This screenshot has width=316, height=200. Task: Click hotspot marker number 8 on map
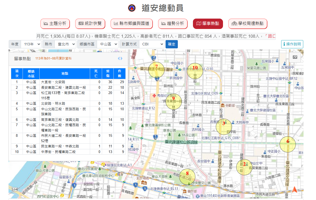coord(187,176)
